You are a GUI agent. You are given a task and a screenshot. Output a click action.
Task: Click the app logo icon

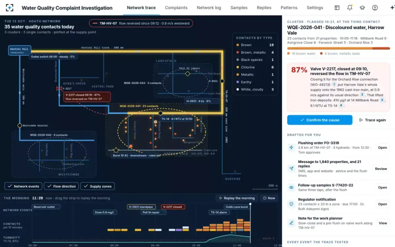tap(10, 8)
